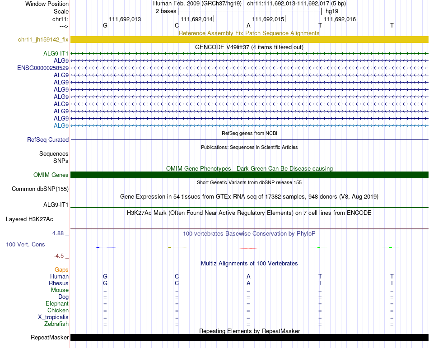Click the 2 bases scale bar
Screen dimensions: 429x348
pyautogui.click(x=250, y=11)
